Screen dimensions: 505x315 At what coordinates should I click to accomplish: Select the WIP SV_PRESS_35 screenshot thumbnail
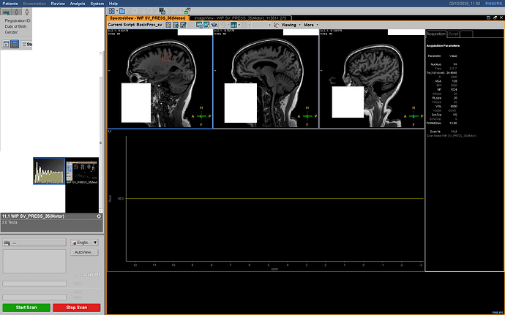point(82,171)
